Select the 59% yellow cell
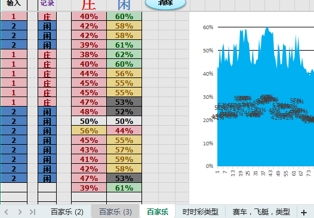 click(124, 159)
